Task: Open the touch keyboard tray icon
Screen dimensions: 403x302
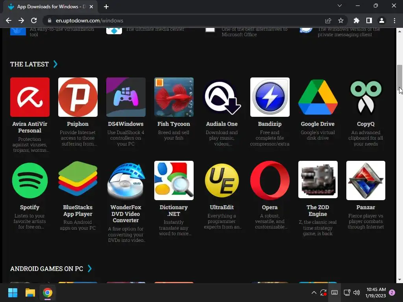Action: 335,293
